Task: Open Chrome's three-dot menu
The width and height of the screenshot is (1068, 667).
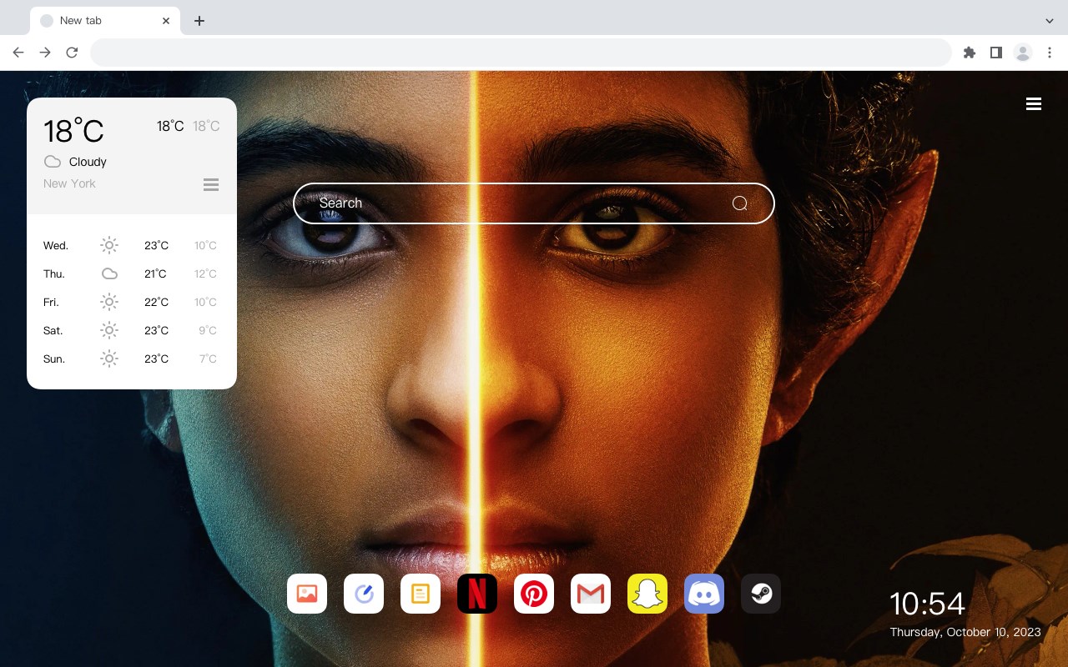Action: point(1050,53)
